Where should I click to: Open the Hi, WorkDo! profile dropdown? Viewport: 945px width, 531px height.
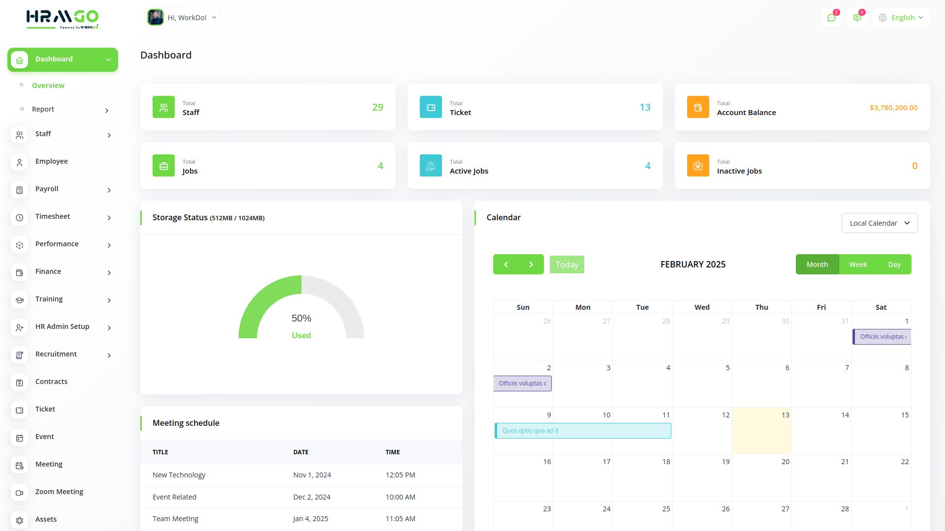[x=182, y=17]
